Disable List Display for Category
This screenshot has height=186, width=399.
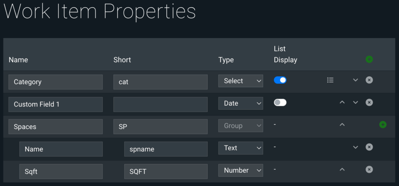(x=280, y=80)
